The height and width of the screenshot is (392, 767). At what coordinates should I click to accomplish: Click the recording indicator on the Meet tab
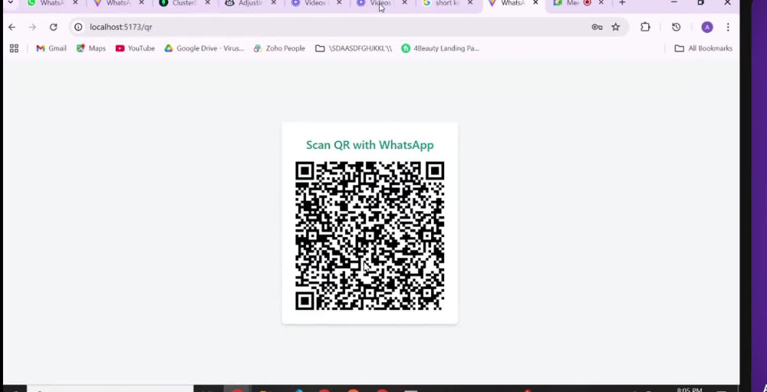tap(588, 3)
